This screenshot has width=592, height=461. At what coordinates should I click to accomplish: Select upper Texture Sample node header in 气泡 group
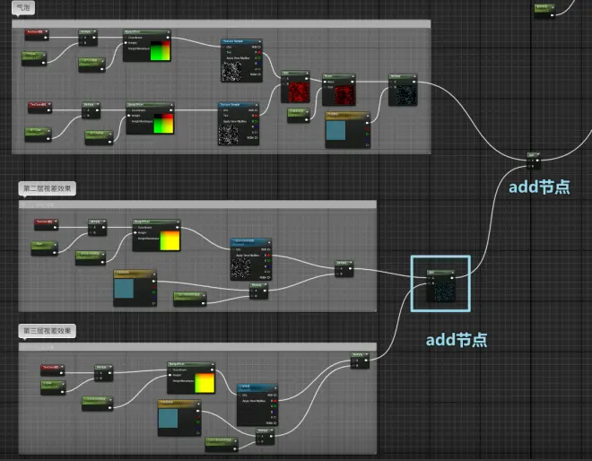coord(241,41)
